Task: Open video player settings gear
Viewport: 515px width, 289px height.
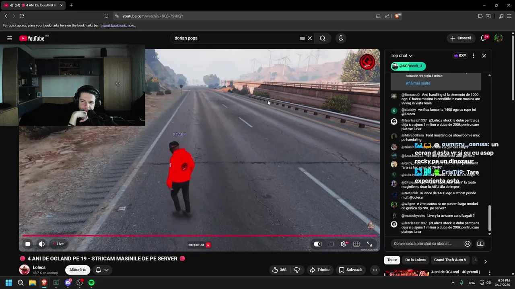Action: [344, 244]
